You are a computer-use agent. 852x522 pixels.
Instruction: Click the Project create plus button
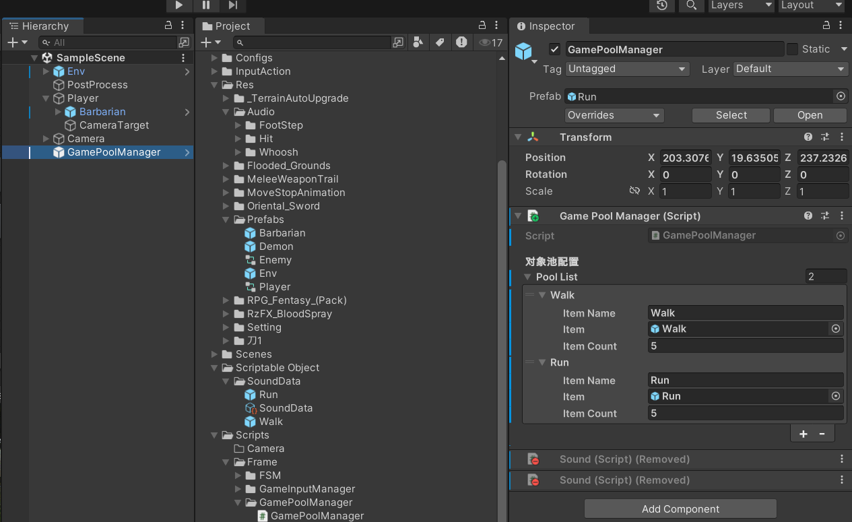click(x=211, y=42)
